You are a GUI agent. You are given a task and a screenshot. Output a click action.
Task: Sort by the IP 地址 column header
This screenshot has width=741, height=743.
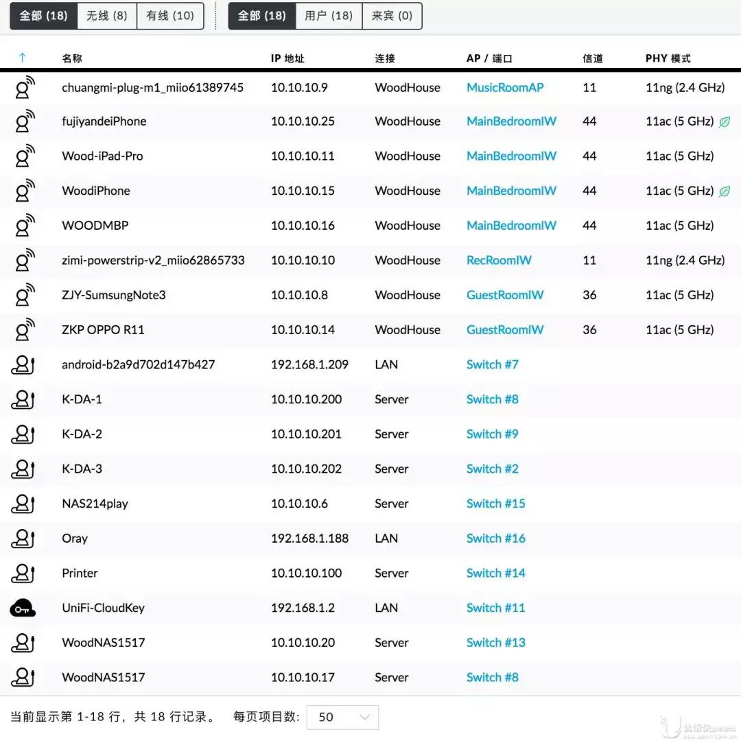pos(287,58)
